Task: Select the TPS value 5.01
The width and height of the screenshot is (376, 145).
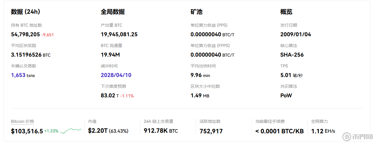Action: pos(286,75)
